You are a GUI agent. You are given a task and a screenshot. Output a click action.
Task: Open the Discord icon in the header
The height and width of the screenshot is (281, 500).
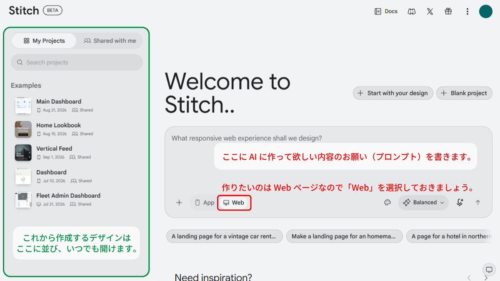click(x=412, y=11)
